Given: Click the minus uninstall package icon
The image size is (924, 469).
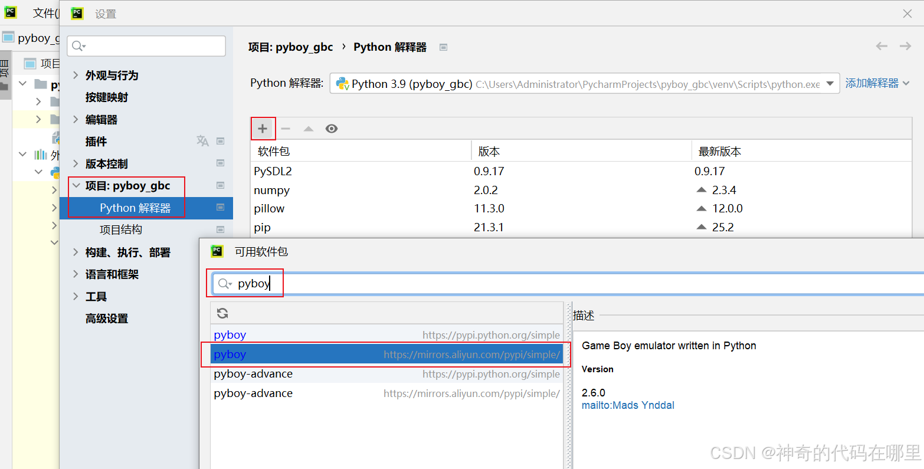Looking at the screenshot, I should pos(286,129).
